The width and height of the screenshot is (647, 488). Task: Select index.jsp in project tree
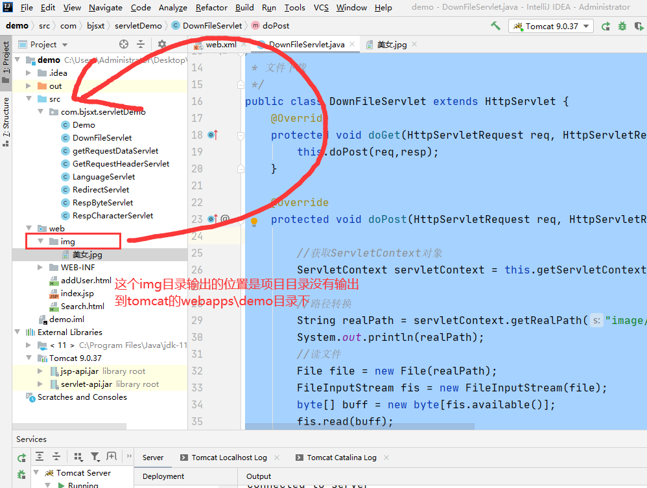(77, 294)
